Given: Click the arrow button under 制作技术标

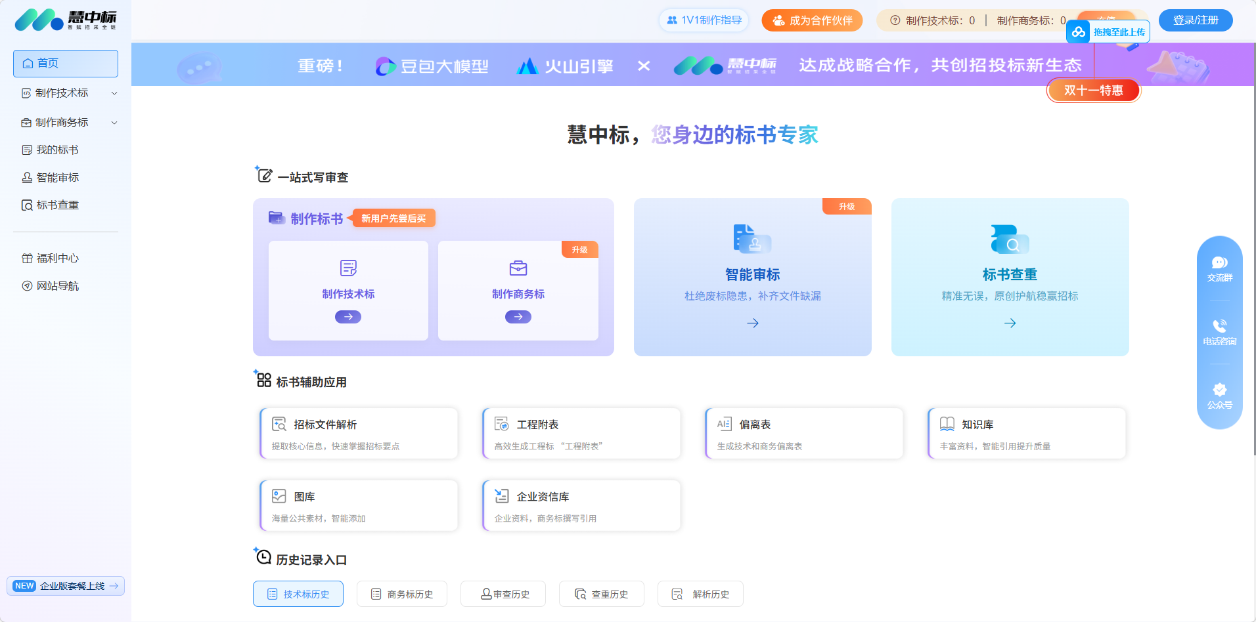Looking at the screenshot, I should click(348, 317).
